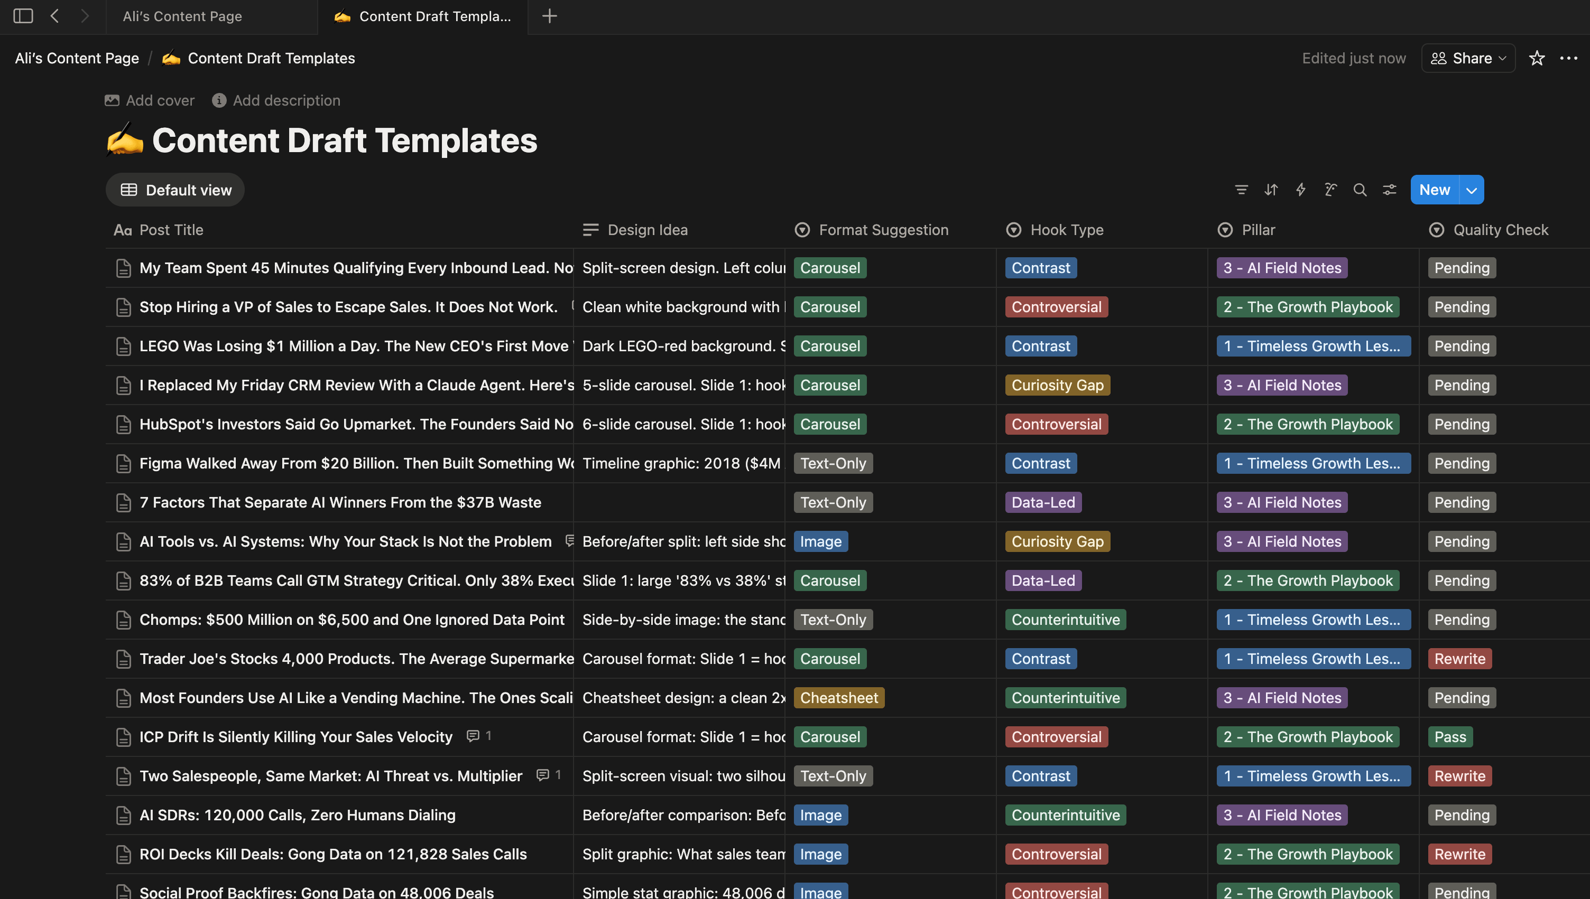Click the blue New button
The height and width of the screenshot is (899, 1590).
1435,190
